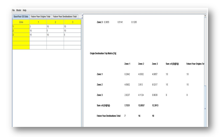
Task: Select column header 1 in the table
Action: click(x=38, y=22)
